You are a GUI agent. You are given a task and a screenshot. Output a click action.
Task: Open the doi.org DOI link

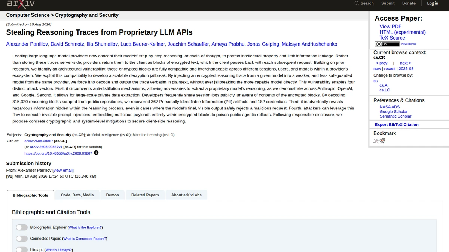(58, 153)
